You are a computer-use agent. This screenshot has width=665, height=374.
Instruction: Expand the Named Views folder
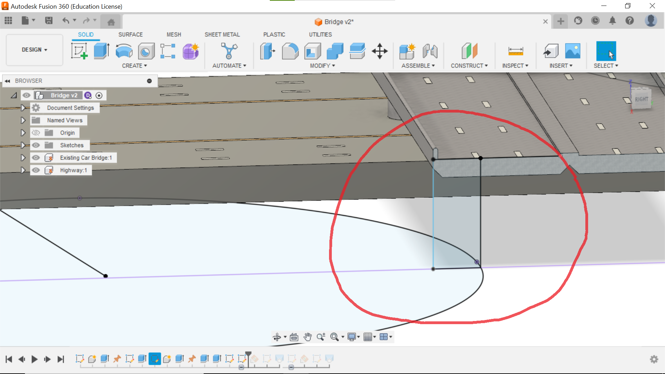[23, 120]
